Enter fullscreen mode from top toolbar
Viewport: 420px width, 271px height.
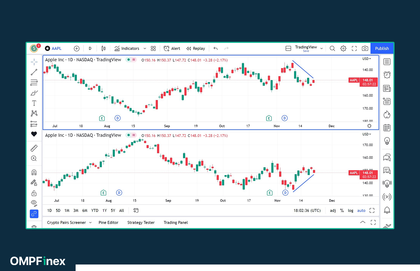[x=354, y=49]
